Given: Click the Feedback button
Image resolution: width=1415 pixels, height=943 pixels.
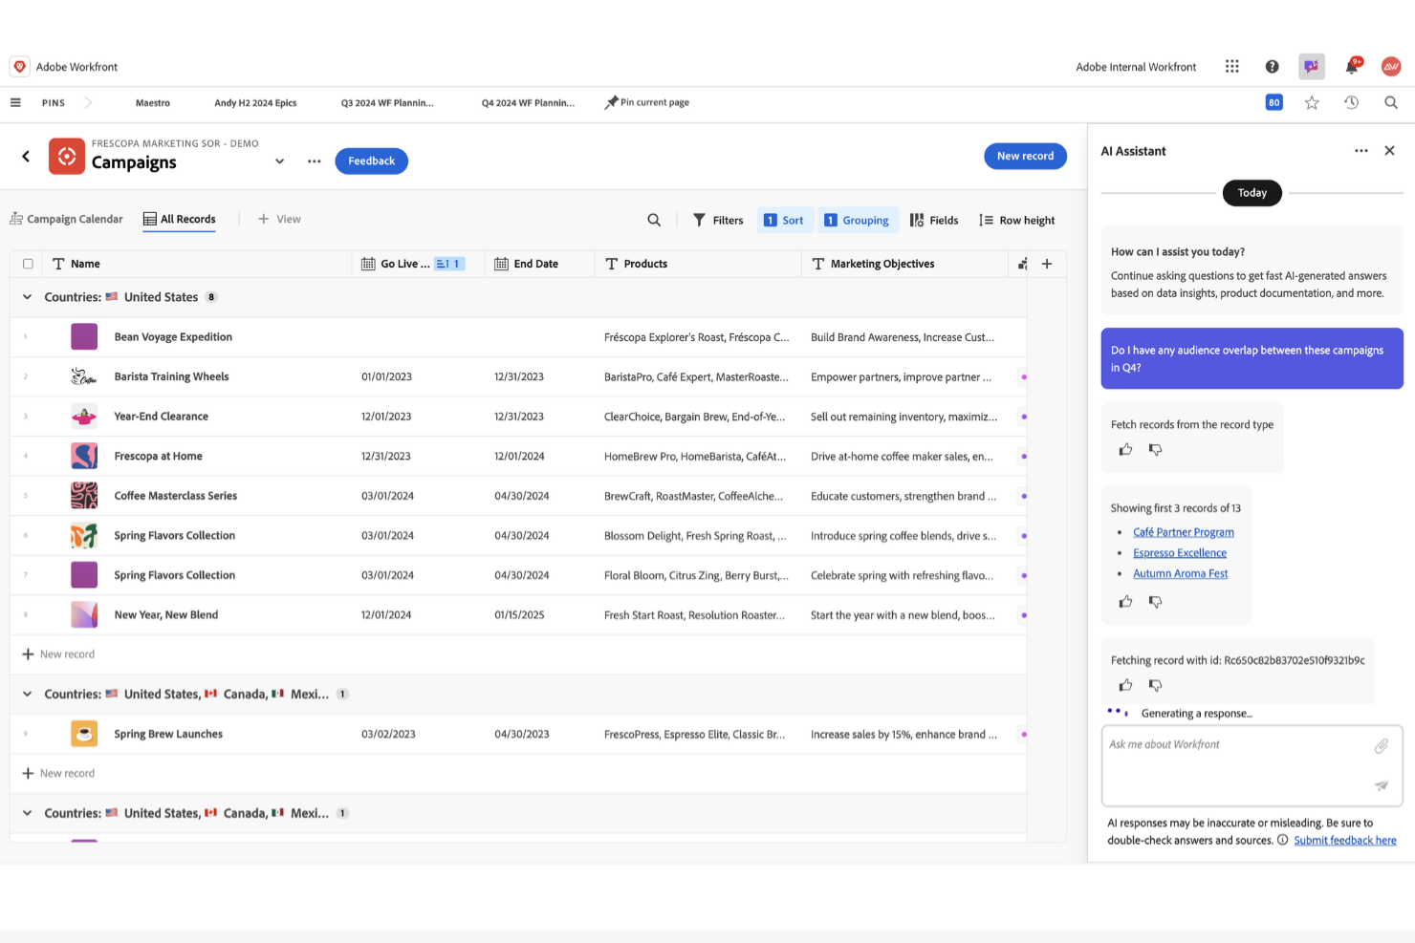Looking at the screenshot, I should (x=371, y=161).
